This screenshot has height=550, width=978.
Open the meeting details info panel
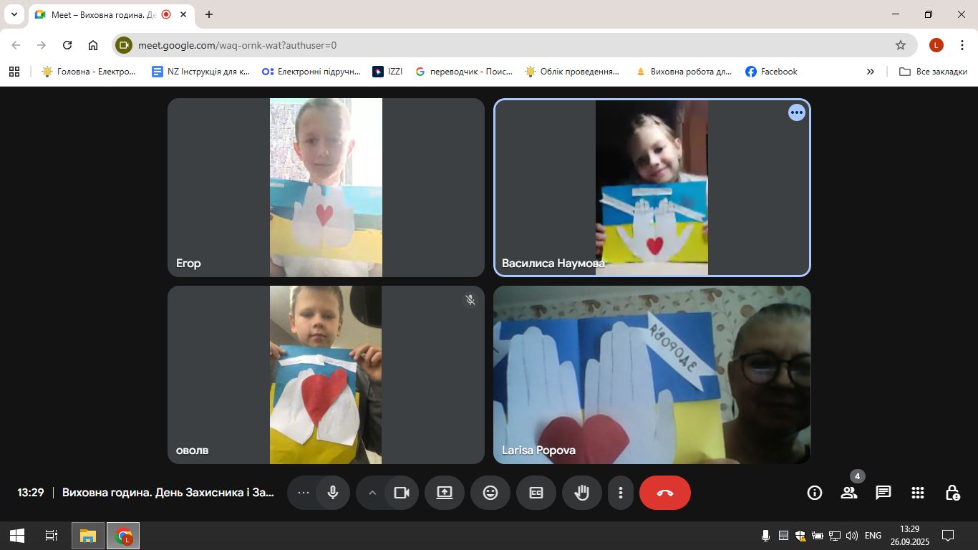814,493
